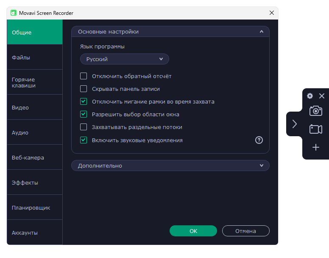Go to the 'Планировщик' tab
This screenshot has height=258, width=329.
tap(34, 208)
